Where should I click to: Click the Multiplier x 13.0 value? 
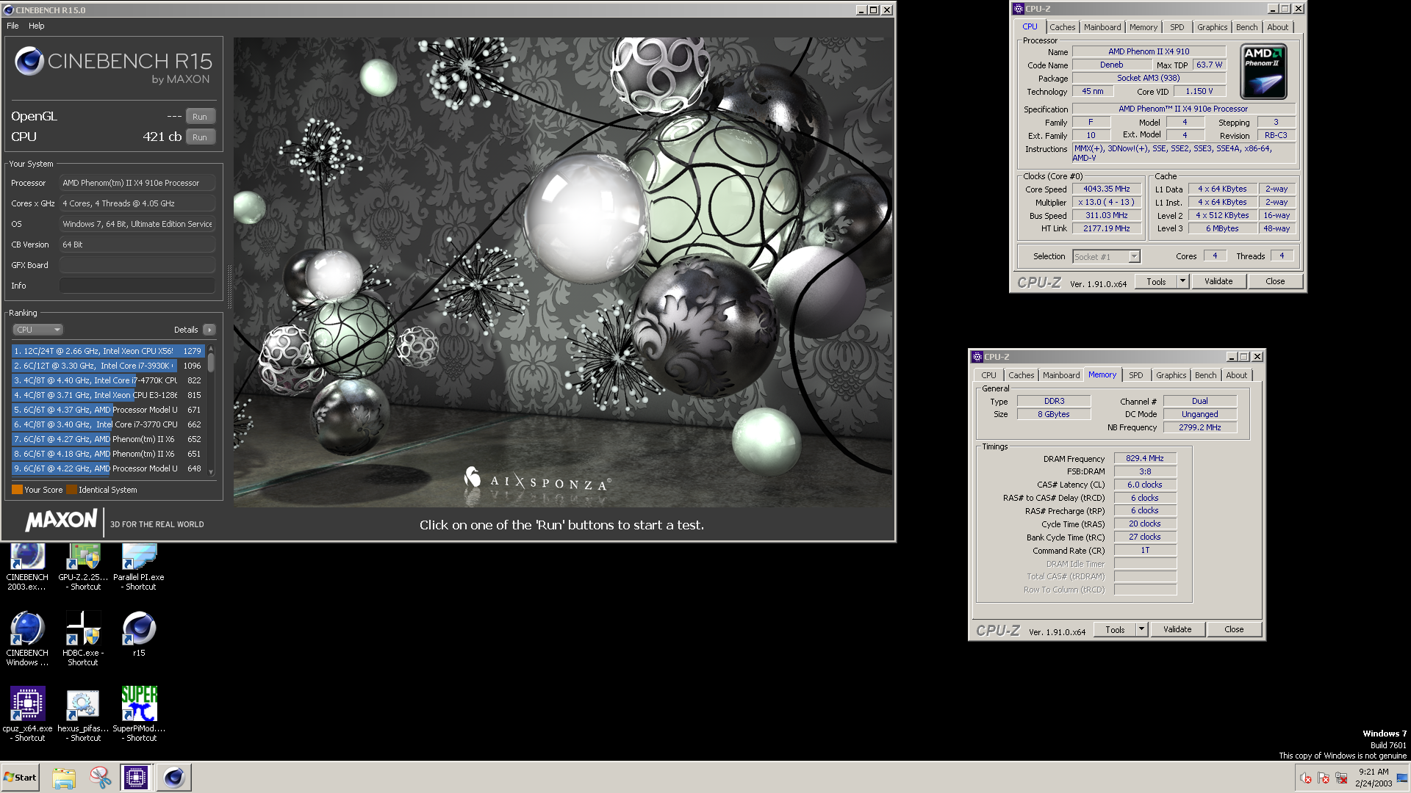pos(1106,202)
